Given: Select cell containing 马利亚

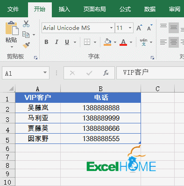Looking at the screenshot, I should click(38, 118).
